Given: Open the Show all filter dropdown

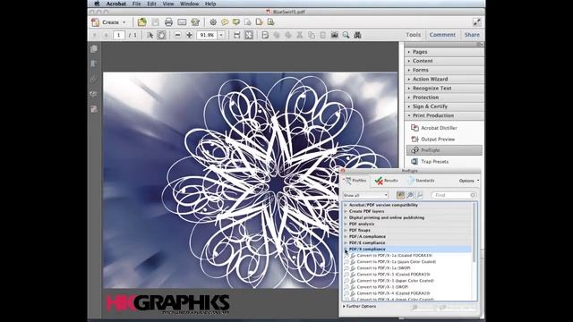Looking at the screenshot, I should [x=365, y=195].
